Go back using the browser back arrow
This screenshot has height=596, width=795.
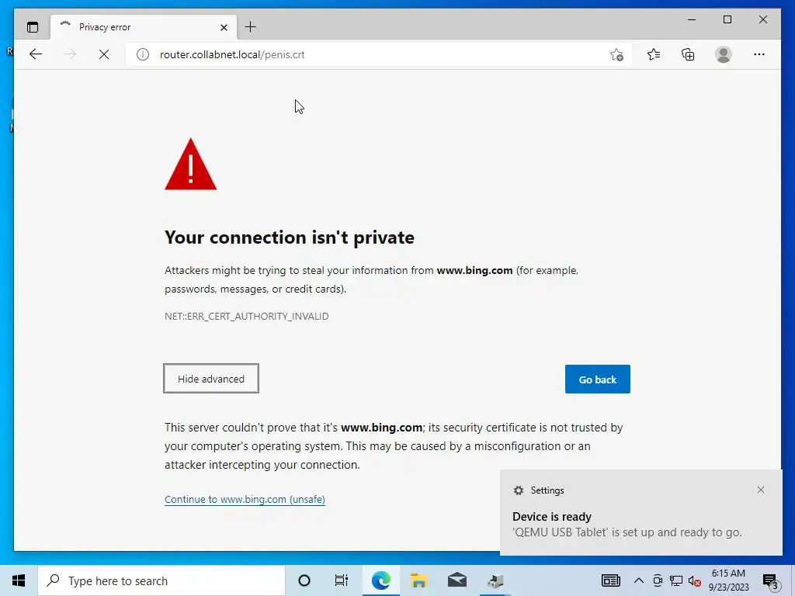tap(36, 54)
